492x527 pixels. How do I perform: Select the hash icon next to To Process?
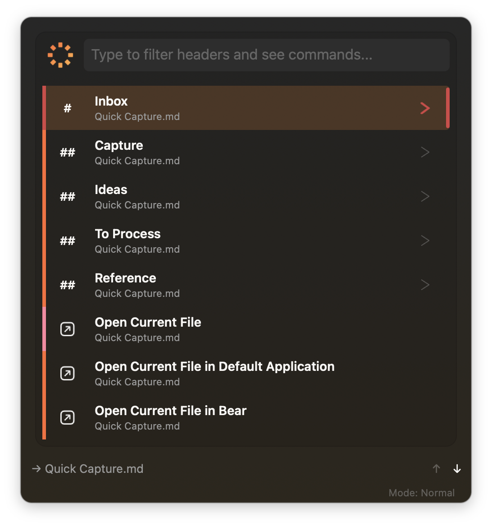tap(67, 240)
